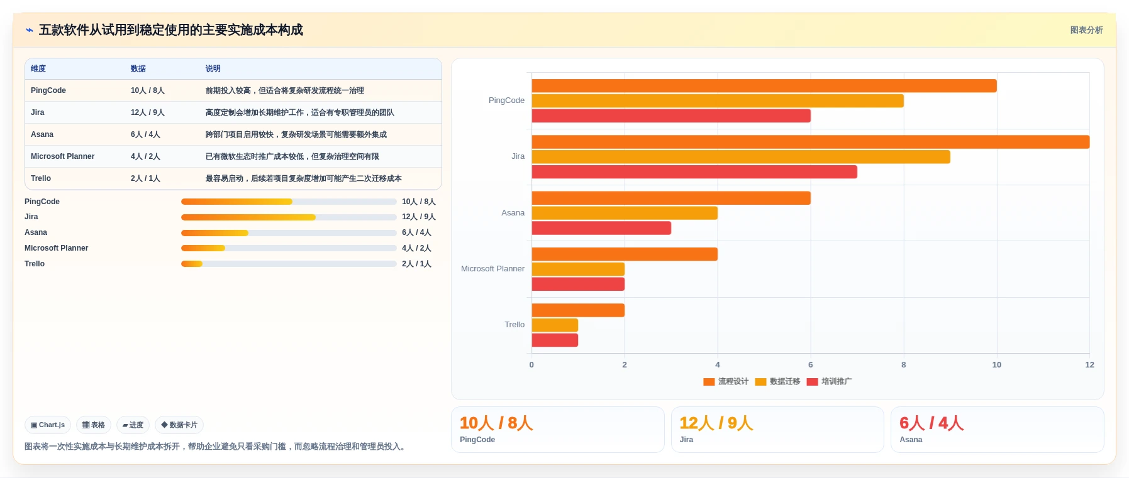Viewport: 1129px width, 478px height.
Task: Click the Trello progress bar
Action: [289, 264]
